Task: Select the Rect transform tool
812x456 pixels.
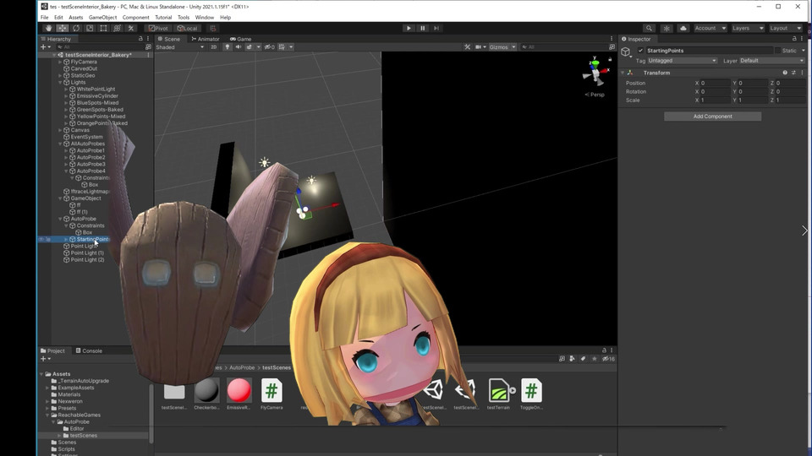Action: point(103,28)
